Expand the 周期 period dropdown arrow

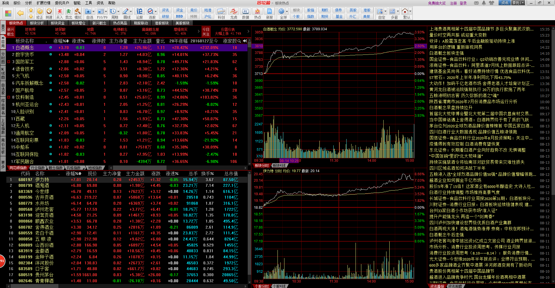[118, 12]
